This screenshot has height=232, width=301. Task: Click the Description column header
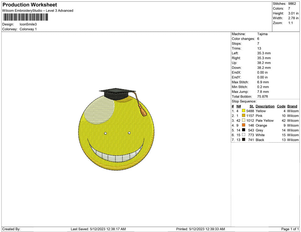(265, 106)
